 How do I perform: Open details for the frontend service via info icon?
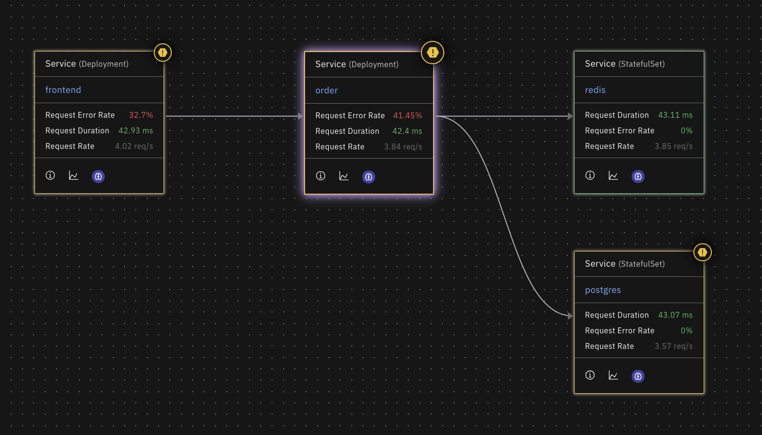(x=50, y=175)
